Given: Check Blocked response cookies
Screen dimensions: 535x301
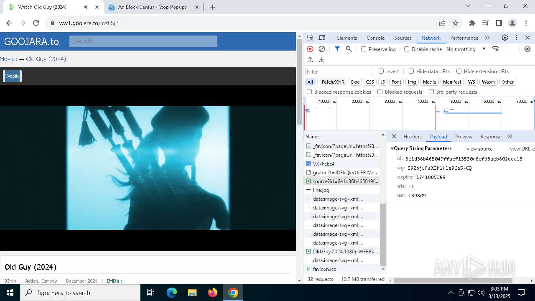Looking at the screenshot, I should click(309, 92).
